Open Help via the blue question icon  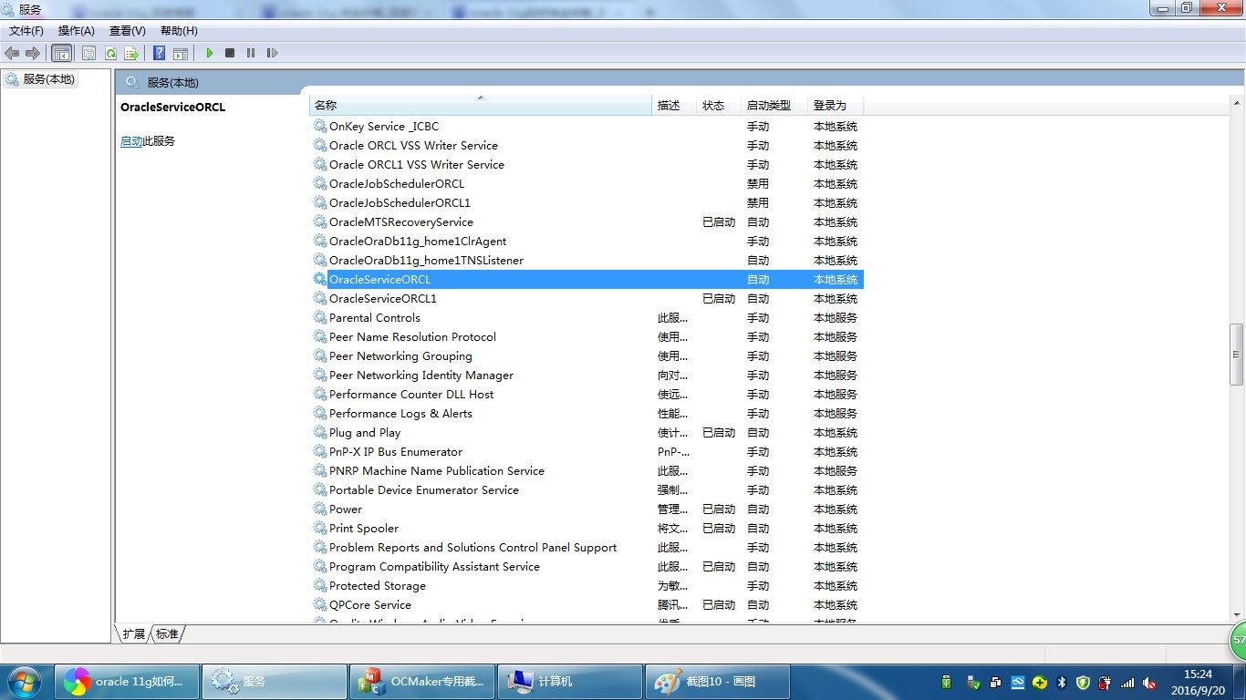pyautogui.click(x=159, y=53)
